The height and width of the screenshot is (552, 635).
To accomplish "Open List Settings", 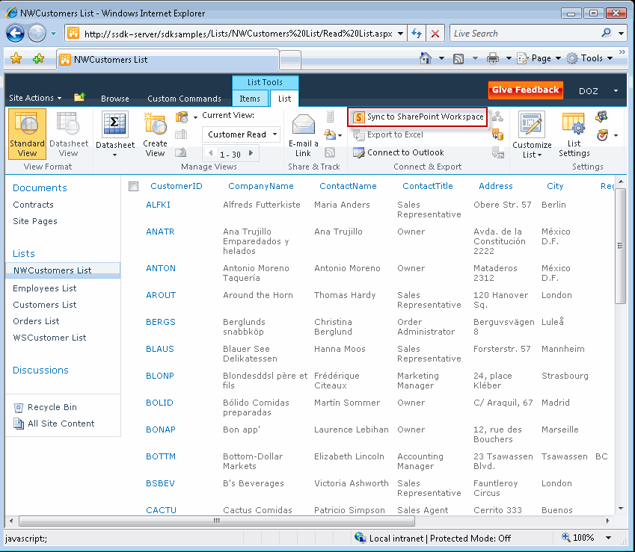I will click(574, 134).
